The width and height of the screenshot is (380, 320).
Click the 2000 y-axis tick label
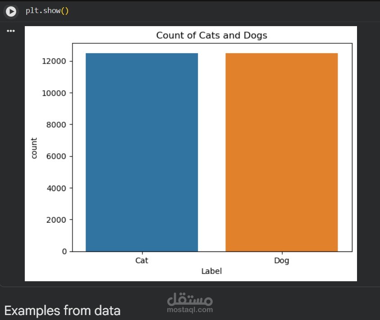pos(57,220)
